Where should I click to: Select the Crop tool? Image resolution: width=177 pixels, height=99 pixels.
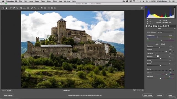[x=21, y=8]
